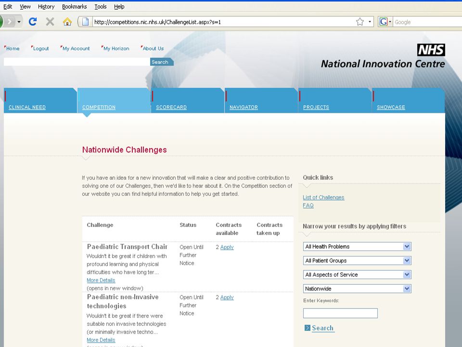Bookmark page with the star icon
Image resolution: width=462 pixels, height=347 pixels.
(x=360, y=22)
